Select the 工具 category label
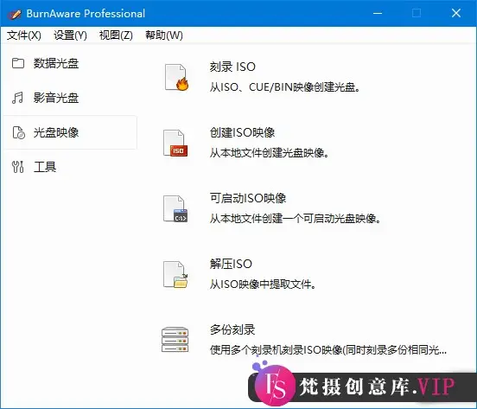Viewport: 477px width, 409px height. point(45,167)
